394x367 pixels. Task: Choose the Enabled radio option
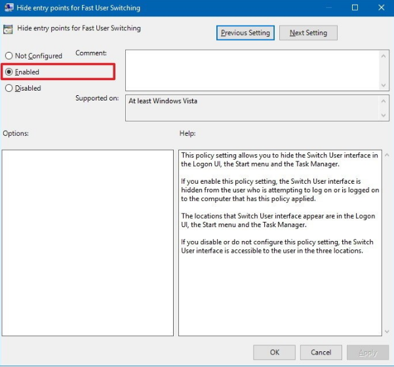coord(9,72)
